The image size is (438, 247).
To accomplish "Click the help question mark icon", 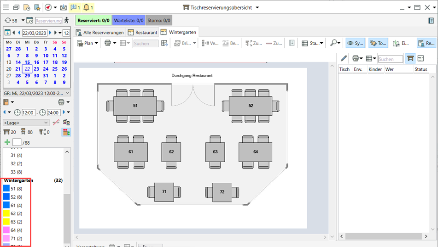I will click(431, 21).
